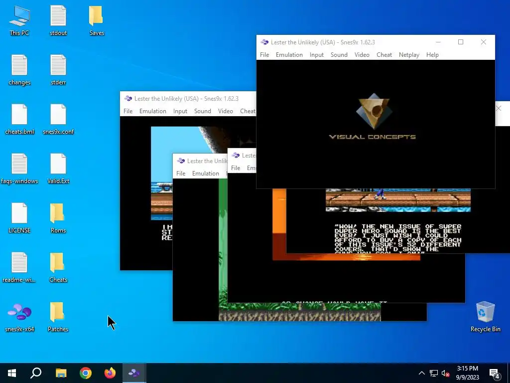Click the Windows Start button
Image resolution: width=510 pixels, height=383 pixels.
click(12, 373)
